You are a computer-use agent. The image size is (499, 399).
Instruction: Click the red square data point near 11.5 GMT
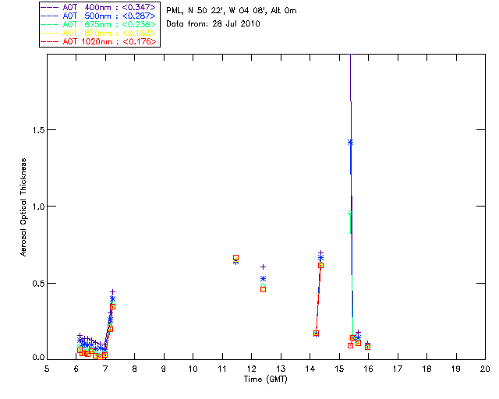(235, 258)
